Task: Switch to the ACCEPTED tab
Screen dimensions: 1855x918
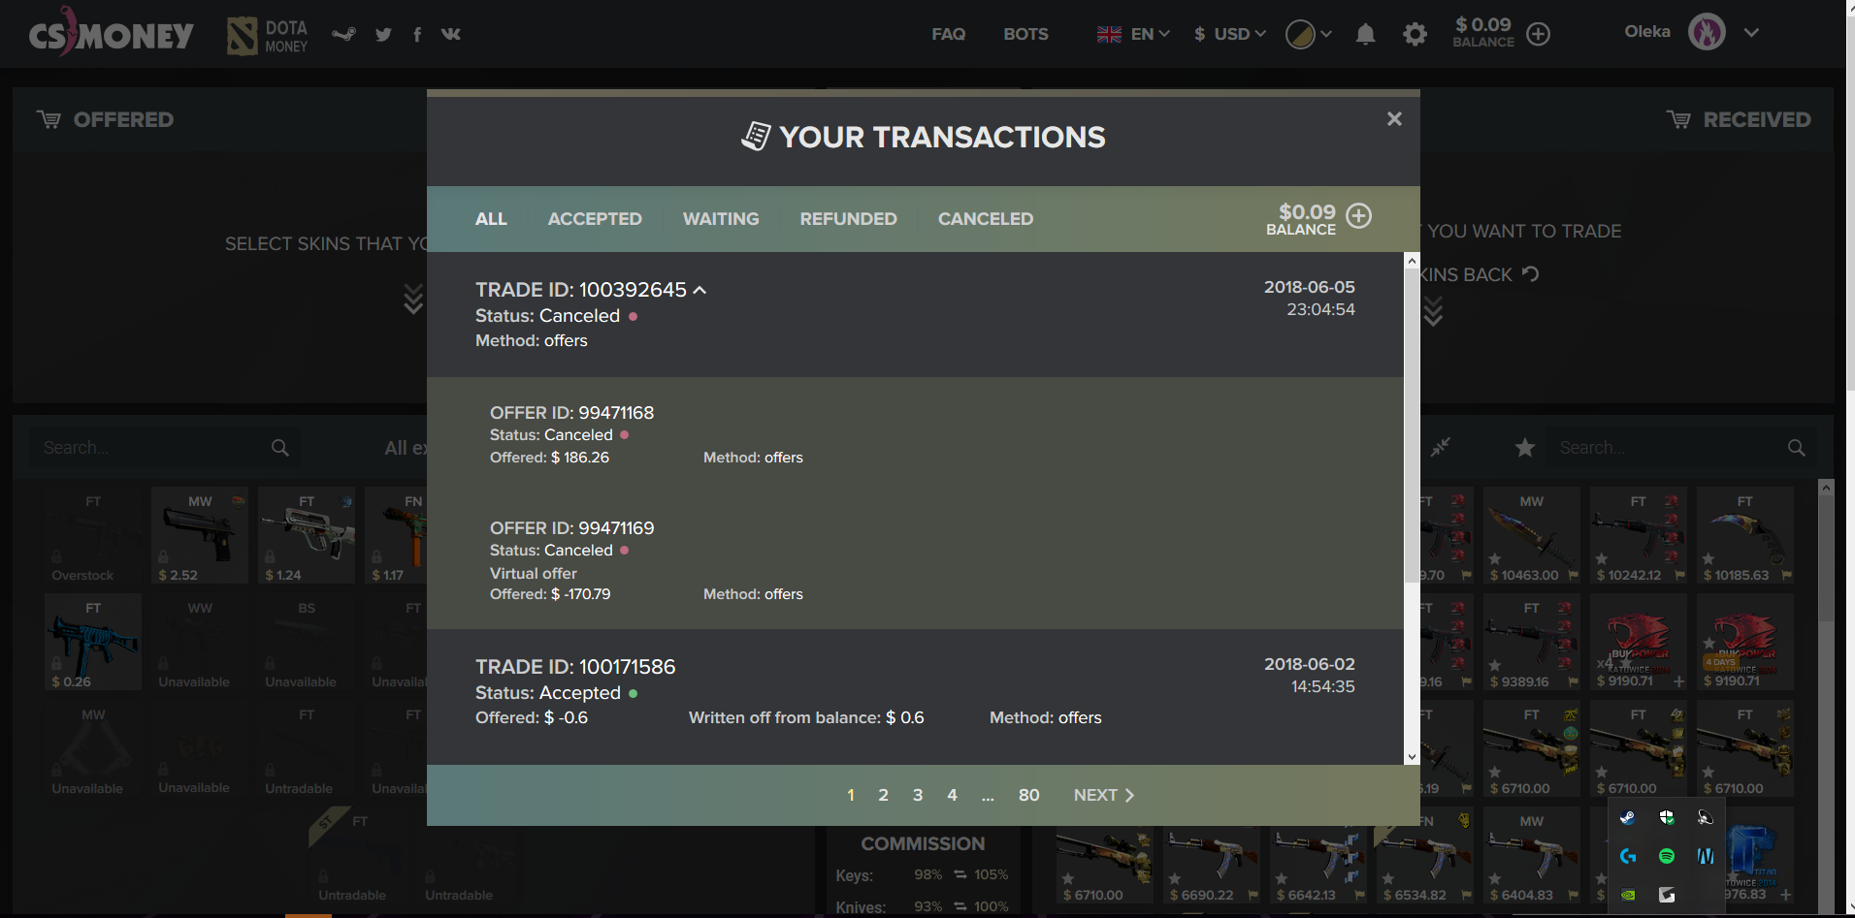Action: tap(595, 219)
